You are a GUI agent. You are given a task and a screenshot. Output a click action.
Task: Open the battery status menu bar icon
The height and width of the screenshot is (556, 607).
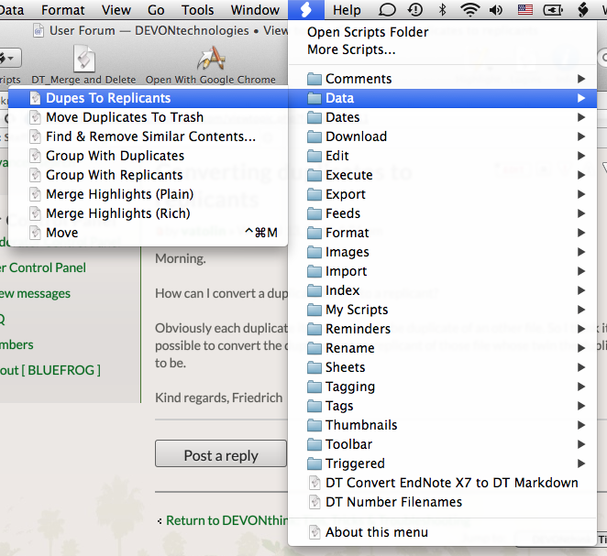point(553,10)
